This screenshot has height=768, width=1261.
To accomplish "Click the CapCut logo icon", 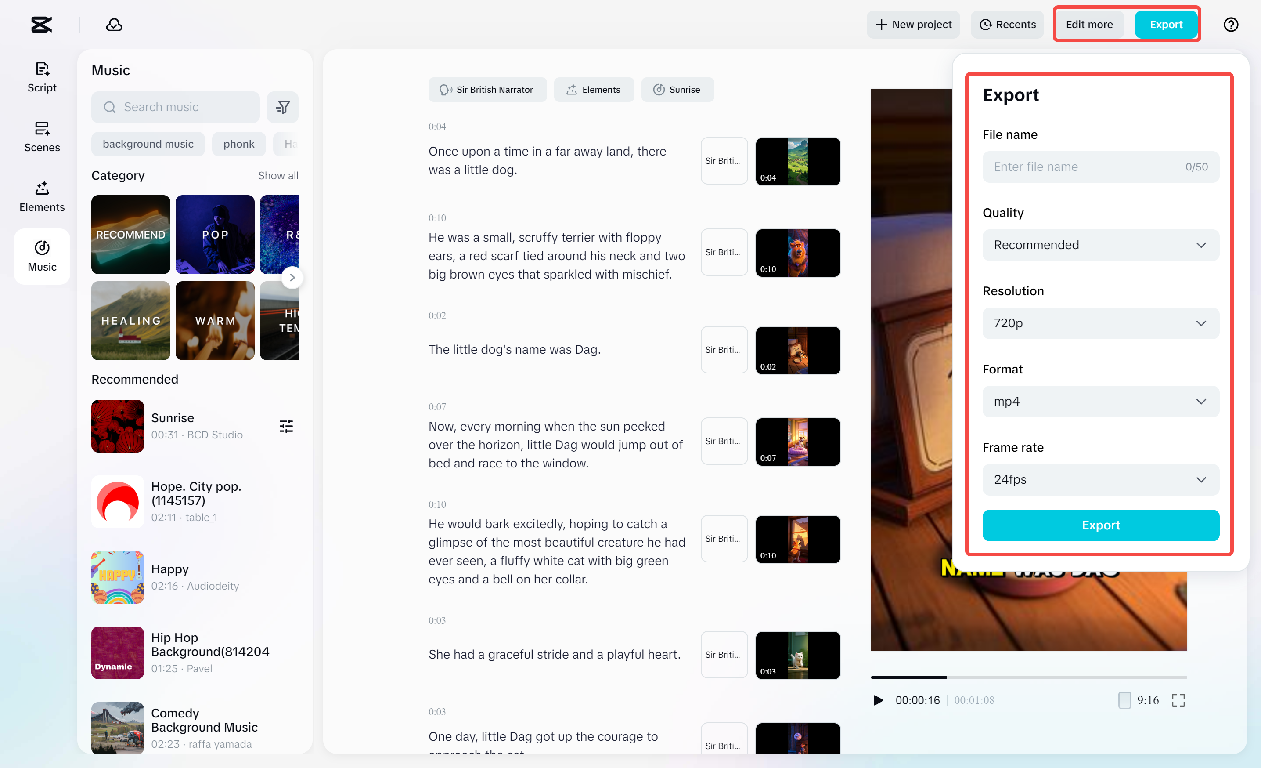I will (41, 25).
